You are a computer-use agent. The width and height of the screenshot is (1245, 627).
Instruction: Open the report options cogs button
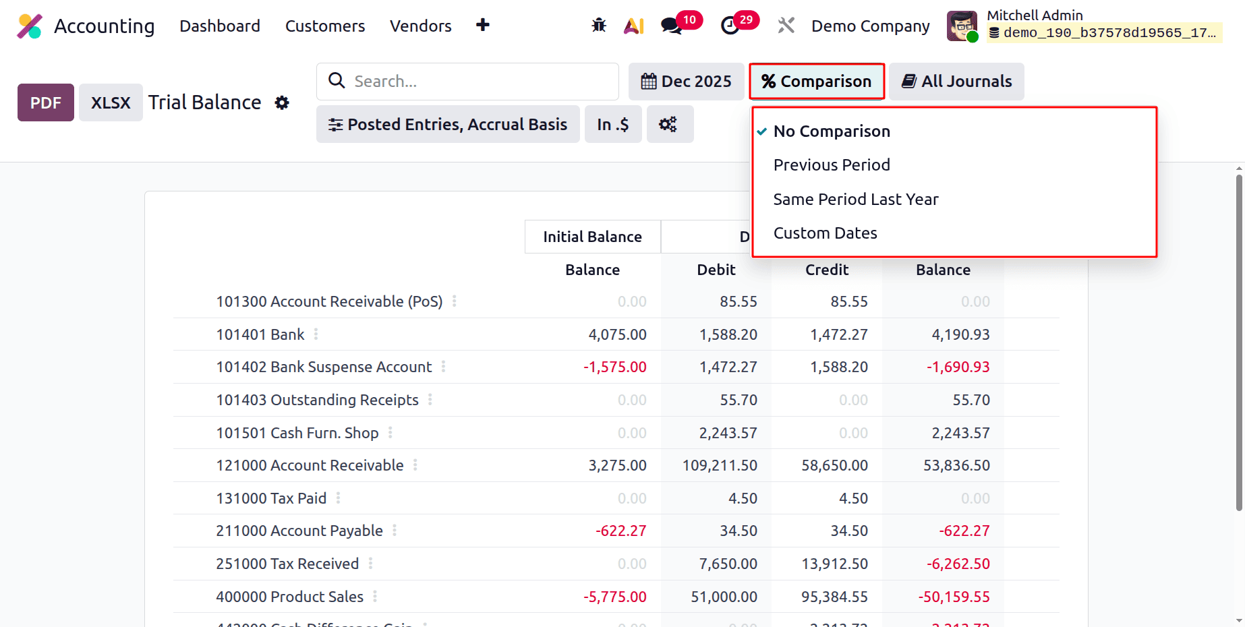coord(670,124)
